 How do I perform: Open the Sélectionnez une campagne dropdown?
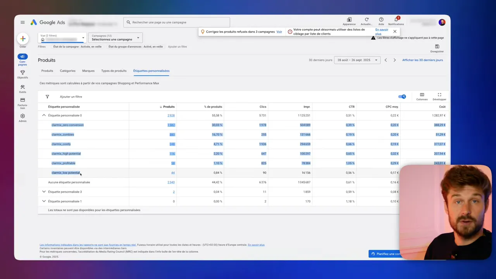(x=115, y=39)
